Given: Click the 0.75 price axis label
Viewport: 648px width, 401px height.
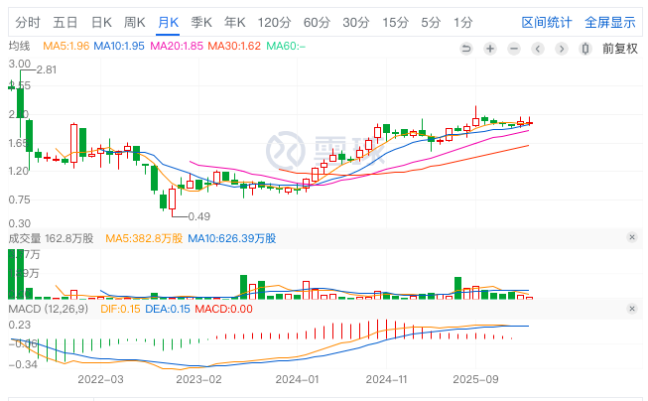Looking at the screenshot, I should click(20, 200).
